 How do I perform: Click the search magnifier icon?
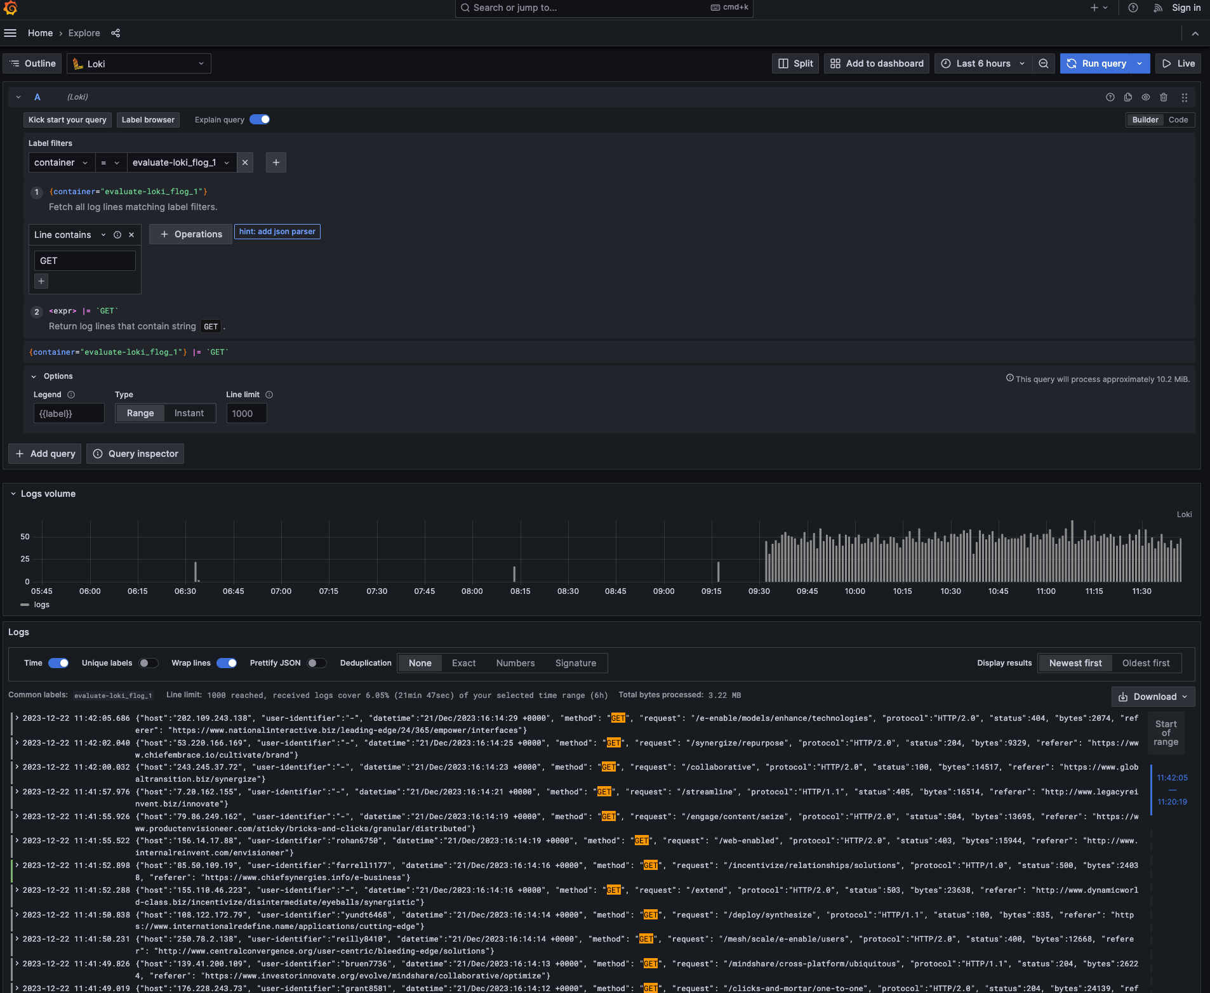click(465, 8)
